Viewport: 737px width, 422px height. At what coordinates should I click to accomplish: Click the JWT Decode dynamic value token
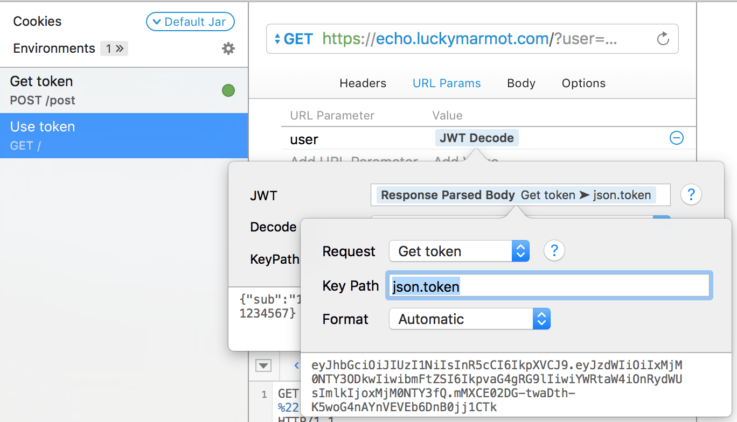pyautogui.click(x=477, y=138)
